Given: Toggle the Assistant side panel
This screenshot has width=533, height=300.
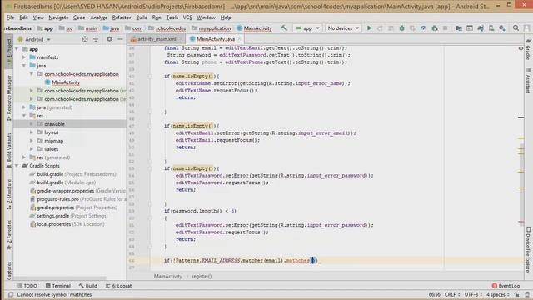Looking at the screenshot, I should click(x=528, y=82).
